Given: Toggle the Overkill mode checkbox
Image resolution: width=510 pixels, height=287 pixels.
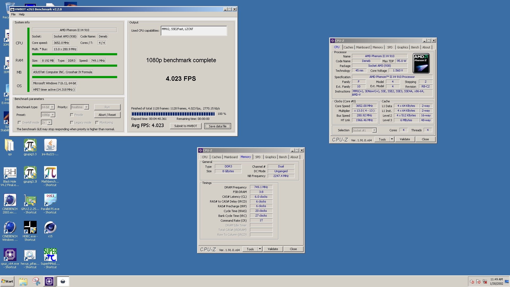Looking at the screenshot, I should (19, 123).
